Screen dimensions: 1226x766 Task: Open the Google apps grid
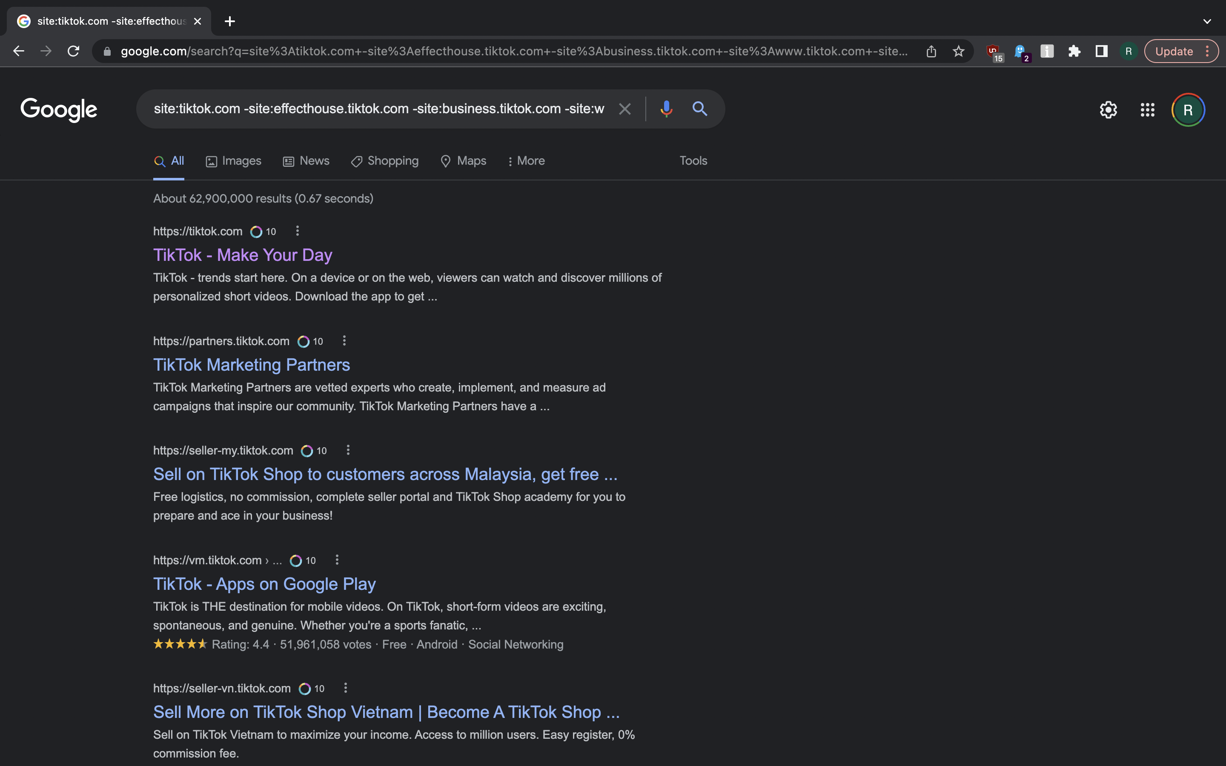pyautogui.click(x=1148, y=110)
